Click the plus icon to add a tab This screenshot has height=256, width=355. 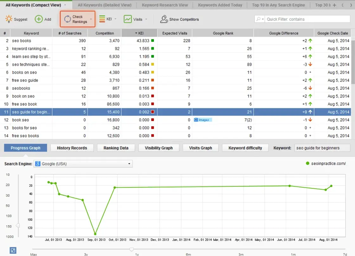pyautogui.click(x=334, y=5)
